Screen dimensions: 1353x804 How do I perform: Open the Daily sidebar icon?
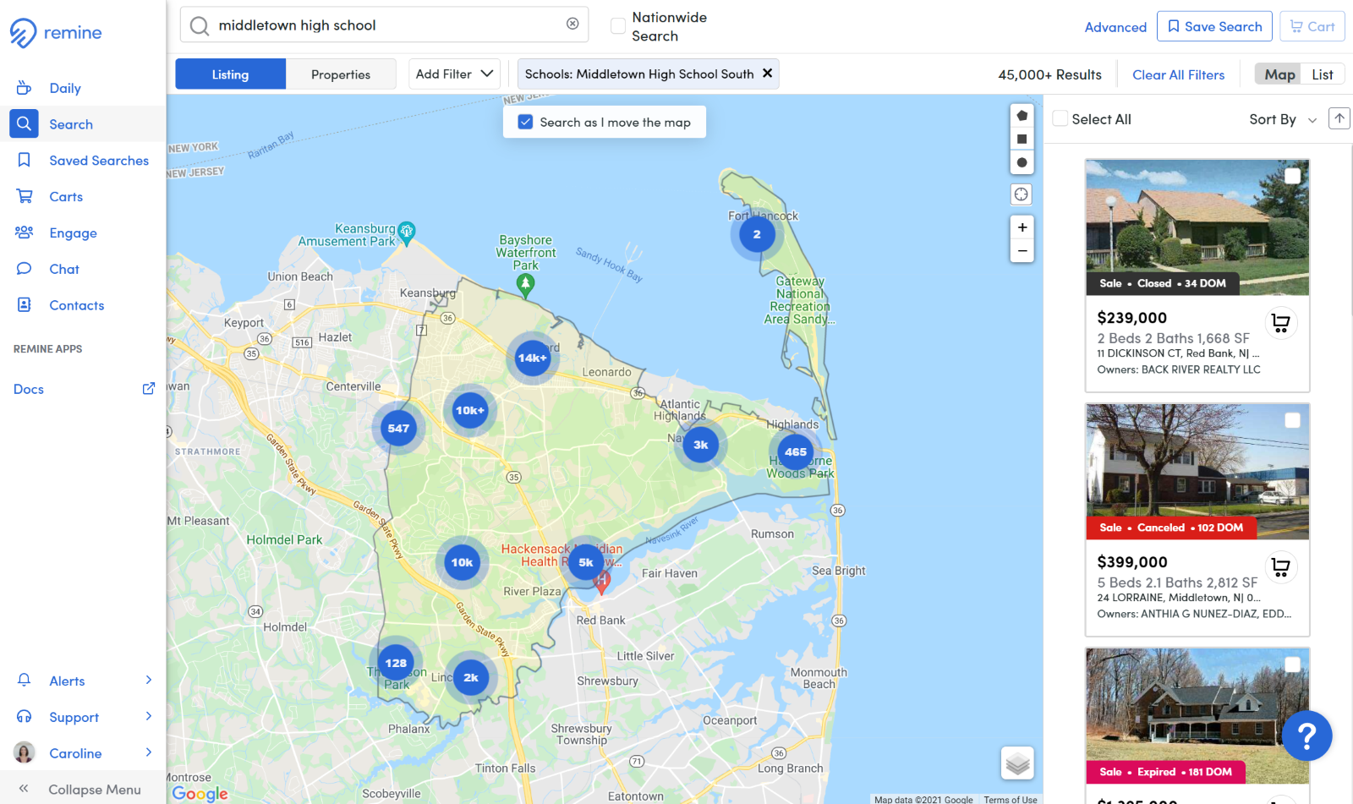coord(24,88)
